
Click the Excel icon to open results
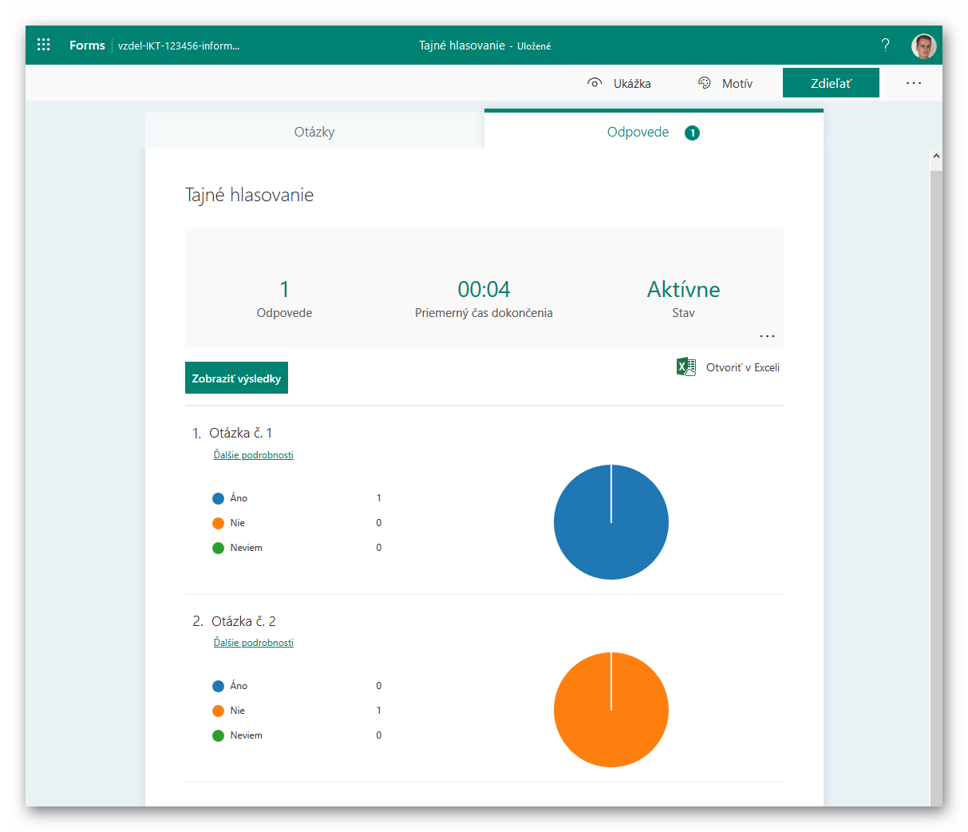coord(686,367)
